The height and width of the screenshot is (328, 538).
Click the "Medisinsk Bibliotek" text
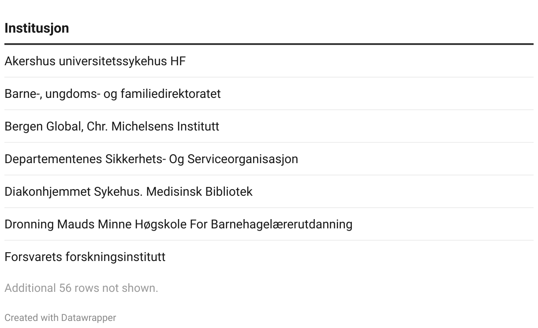click(x=199, y=192)
